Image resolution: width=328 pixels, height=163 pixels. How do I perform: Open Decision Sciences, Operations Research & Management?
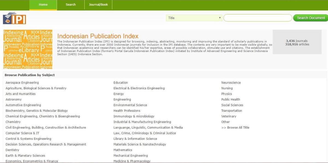(x=46, y=144)
